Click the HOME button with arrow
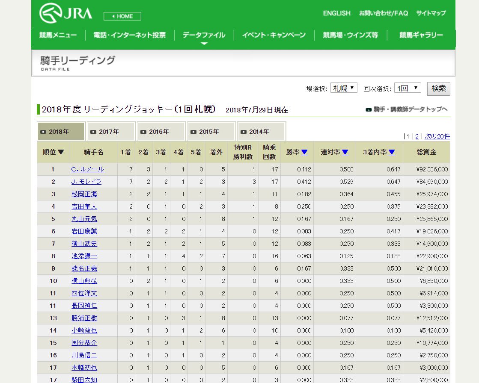The height and width of the screenshot is (383, 479). point(122,16)
